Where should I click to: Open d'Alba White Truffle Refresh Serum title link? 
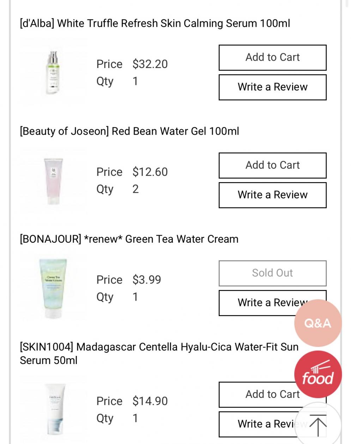click(155, 24)
